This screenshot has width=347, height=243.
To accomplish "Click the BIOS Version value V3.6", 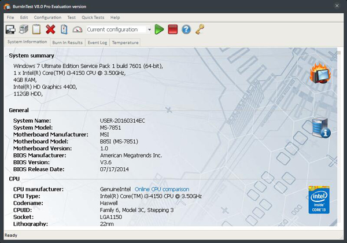I will pos(106,162).
